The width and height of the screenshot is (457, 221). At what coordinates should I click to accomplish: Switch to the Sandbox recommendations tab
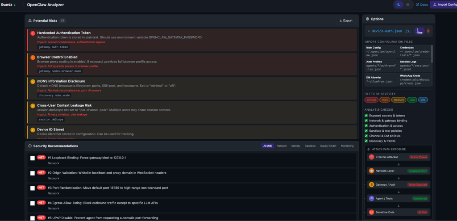coord(310,146)
